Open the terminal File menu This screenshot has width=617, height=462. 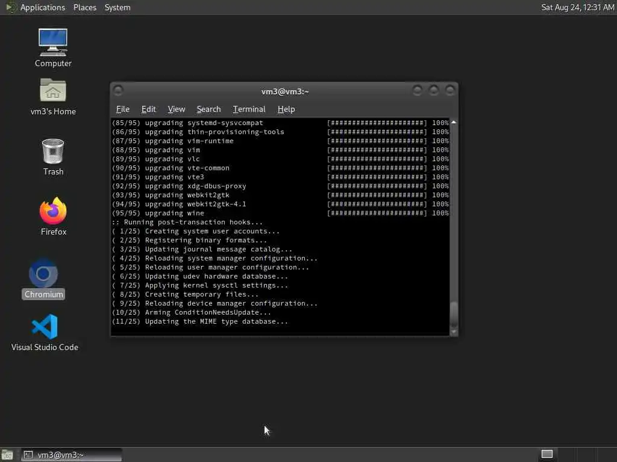pyautogui.click(x=122, y=109)
